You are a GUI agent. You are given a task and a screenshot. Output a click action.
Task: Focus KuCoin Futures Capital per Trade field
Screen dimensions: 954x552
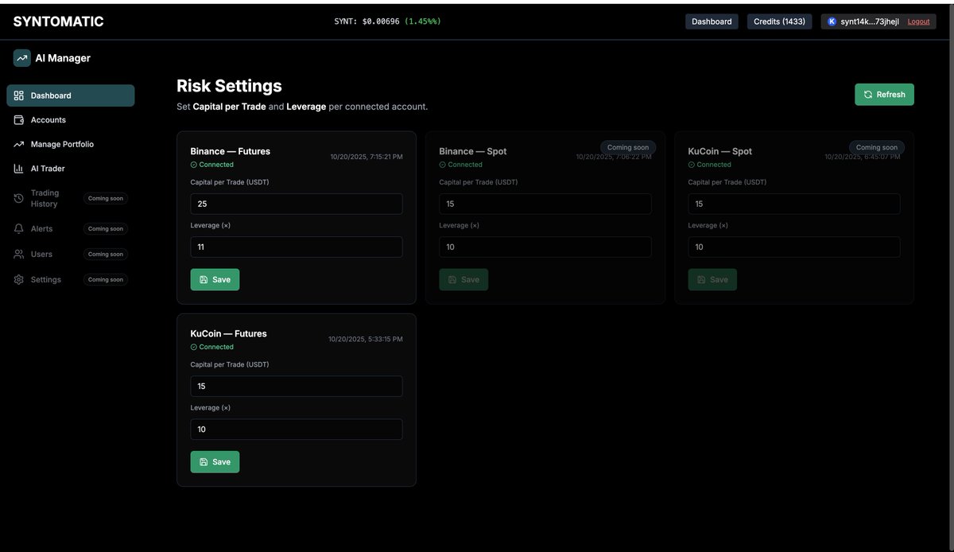coord(297,386)
